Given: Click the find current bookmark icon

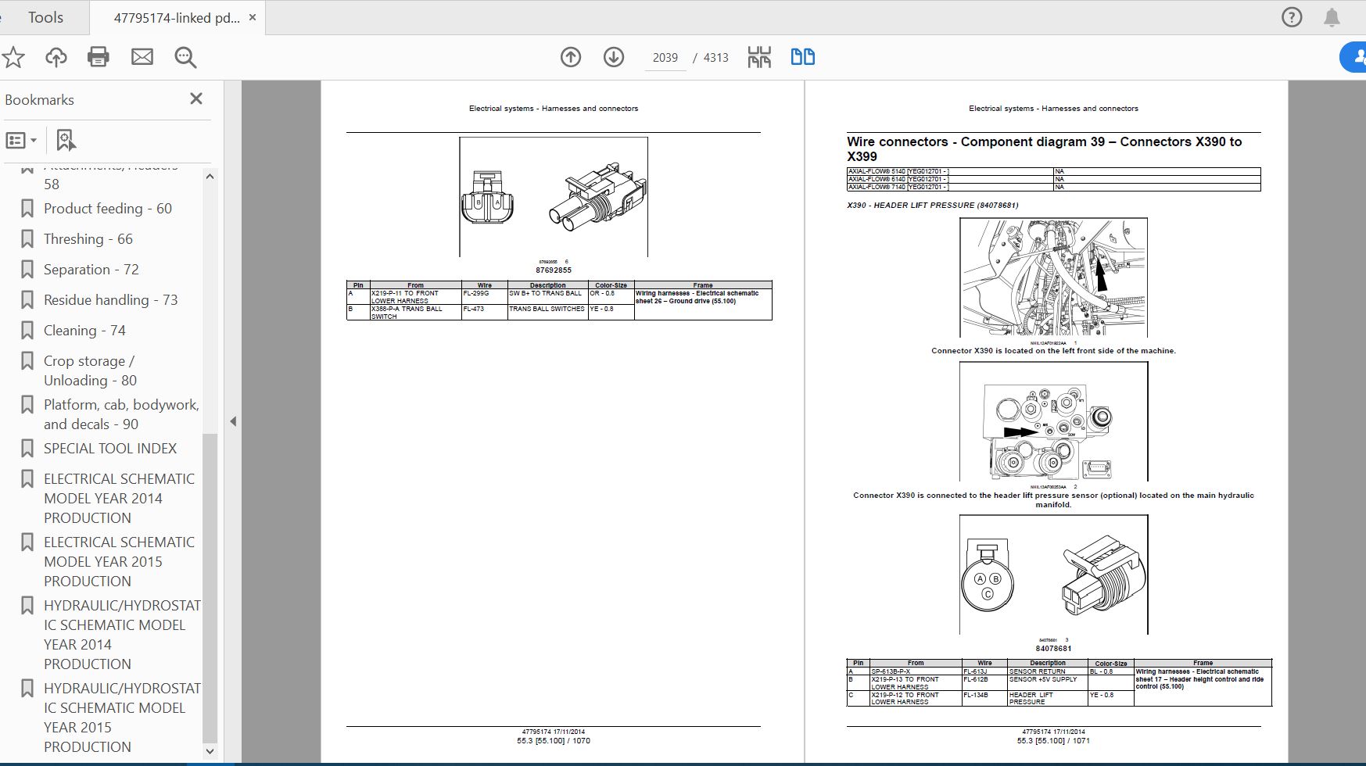Looking at the screenshot, I should pyautogui.click(x=66, y=141).
